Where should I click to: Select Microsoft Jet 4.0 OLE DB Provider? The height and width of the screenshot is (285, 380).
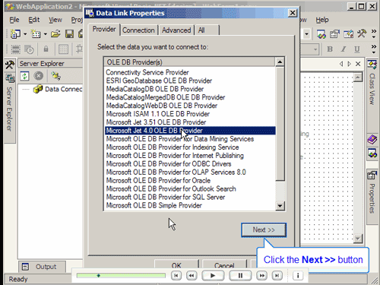pos(190,131)
